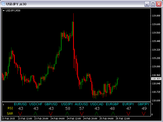The image size is (163, 122).
Task: Click the 25 Feb 12:00 time axis label
Action: click(123, 119)
